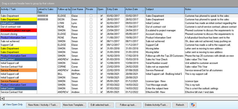238x109 pixels.
Task: Select the CORNE follow-up cell
Action: point(64,67)
